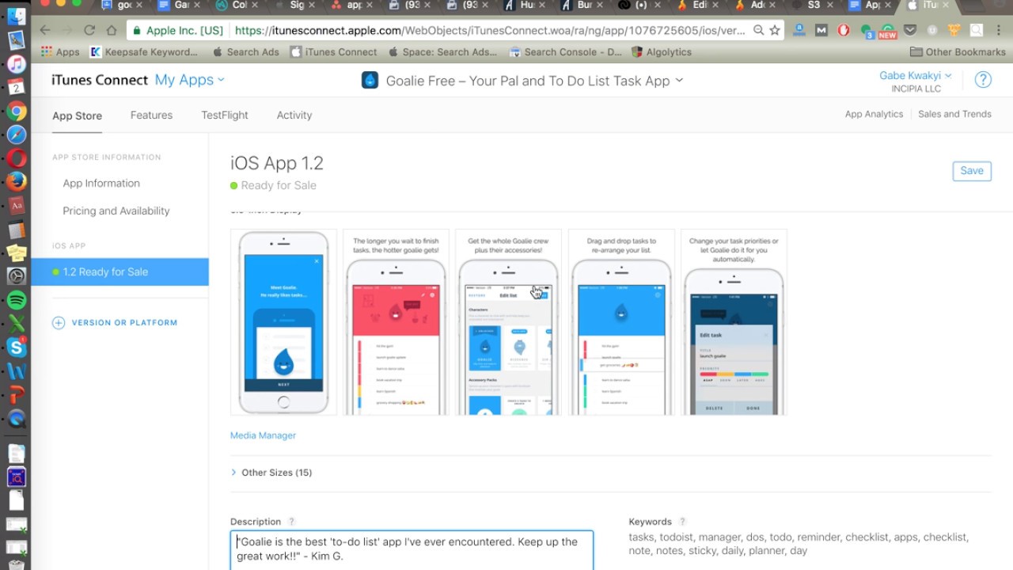Screen dimensions: 1013x570
Task: Open Google Chrome from the dock
Action: point(16,111)
